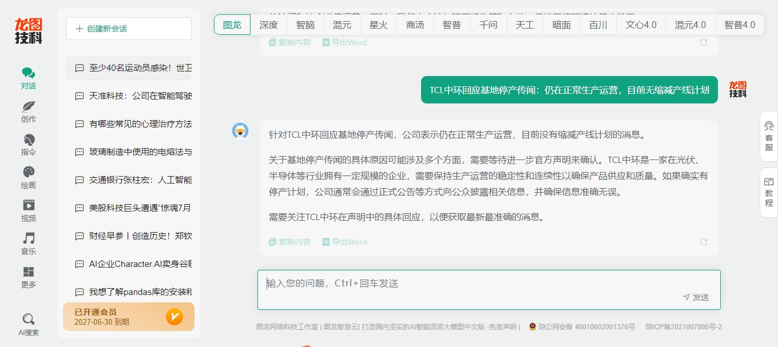
Task: Click the 琼公网安备 police badge icon
Action: [x=533, y=327]
